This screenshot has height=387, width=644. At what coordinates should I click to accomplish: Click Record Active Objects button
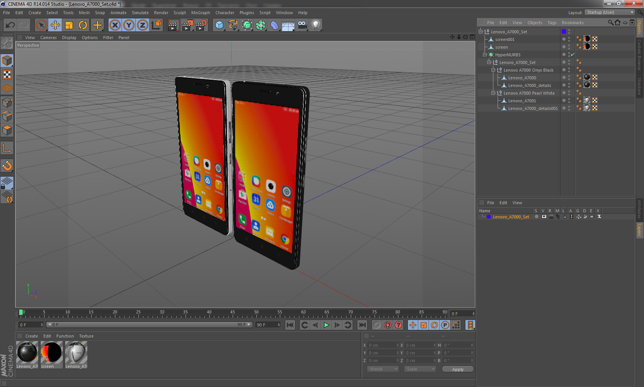coord(377,325)
